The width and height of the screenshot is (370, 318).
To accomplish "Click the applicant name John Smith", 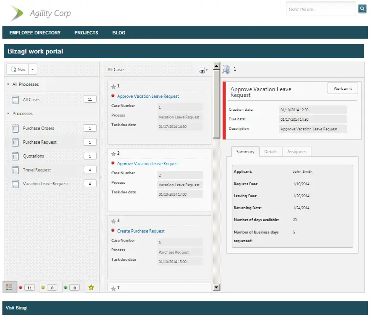I will point(303,171).
